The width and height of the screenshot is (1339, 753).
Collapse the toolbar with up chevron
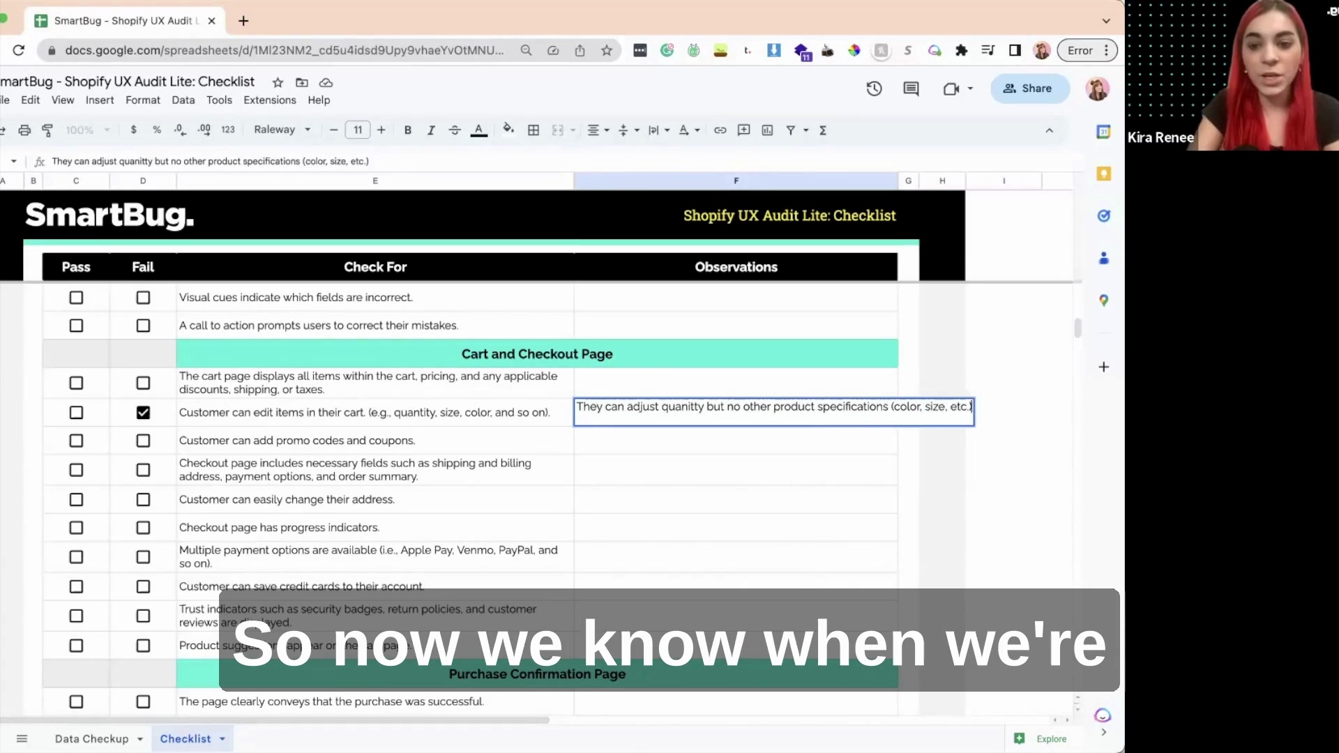click(1049, 130)
